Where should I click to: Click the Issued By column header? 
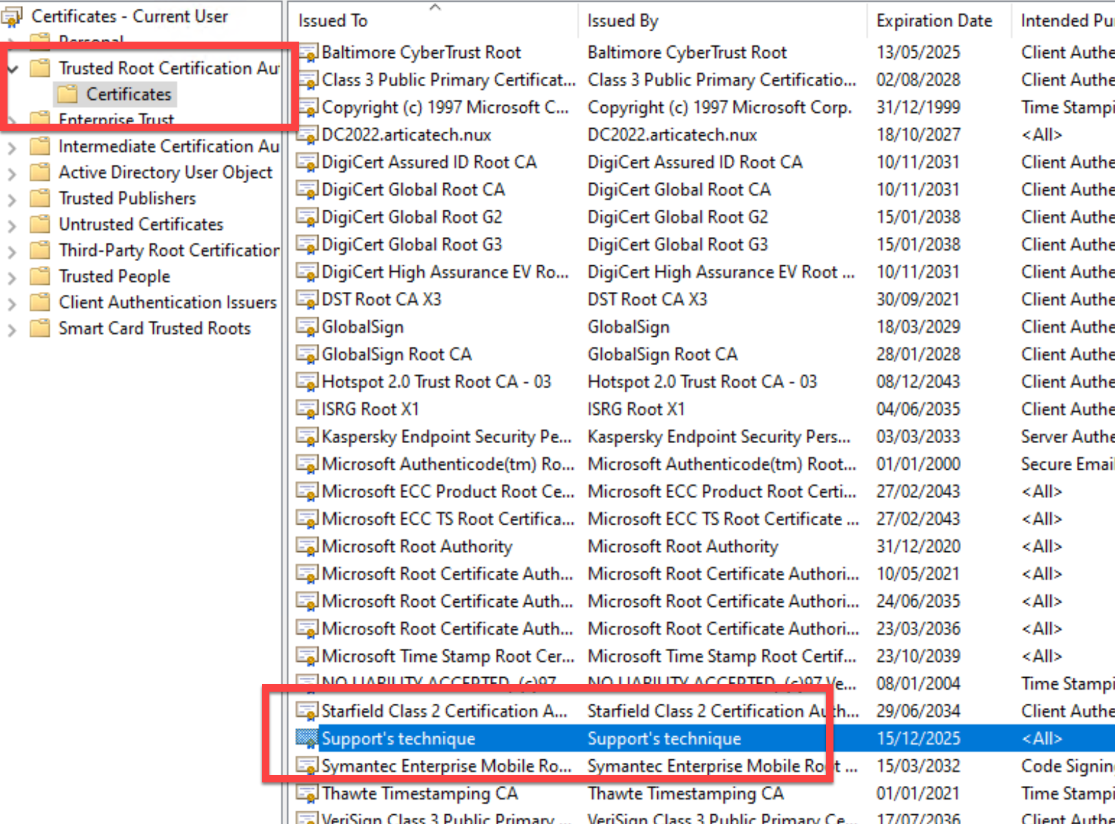click(x=623, y=21)
